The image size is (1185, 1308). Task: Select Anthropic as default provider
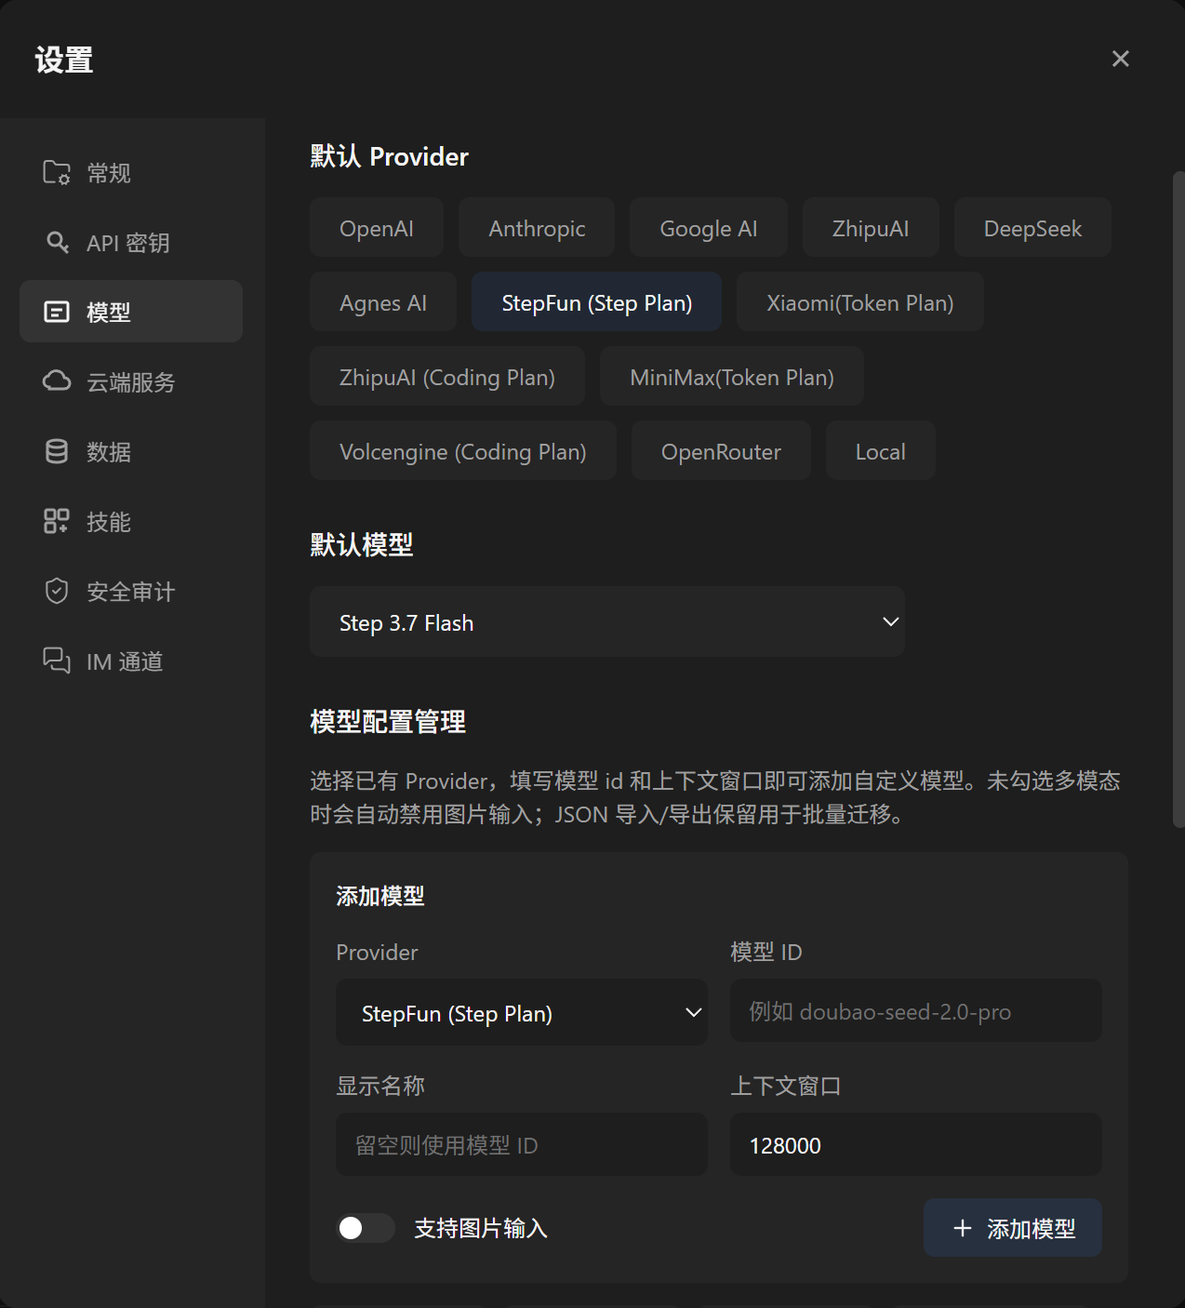point(537,228)
